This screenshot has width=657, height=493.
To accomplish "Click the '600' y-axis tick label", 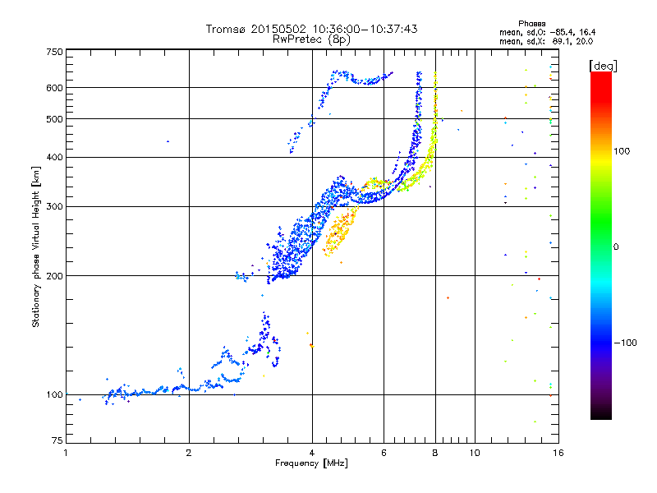I will point(55,88).
